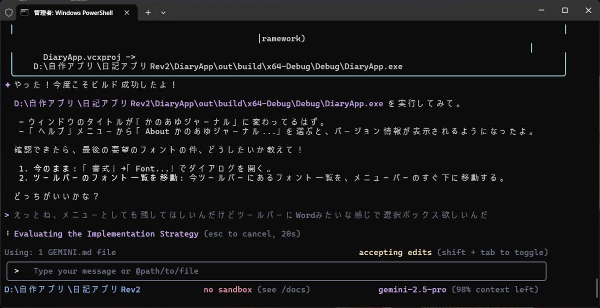This screenshot has width=600, height=308.
Task: Click the administrator shield icon
Action: coord(8,12)
